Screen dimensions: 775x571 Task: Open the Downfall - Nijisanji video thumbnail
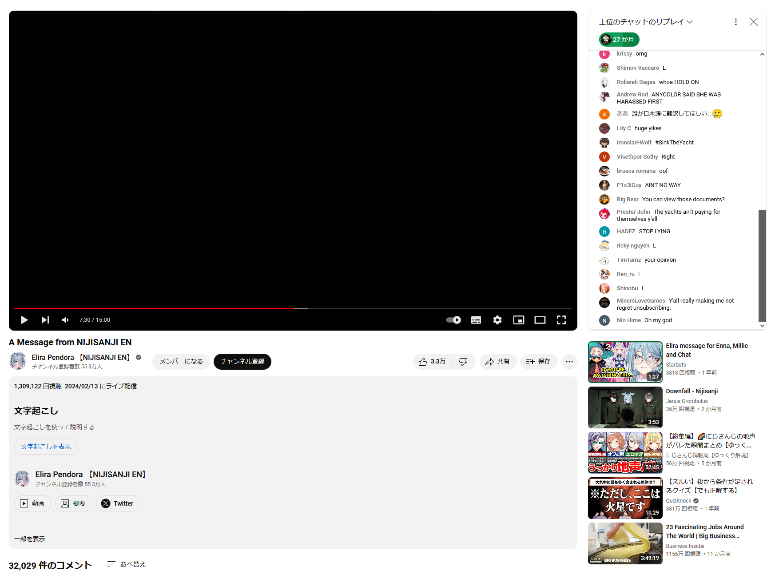625,407
